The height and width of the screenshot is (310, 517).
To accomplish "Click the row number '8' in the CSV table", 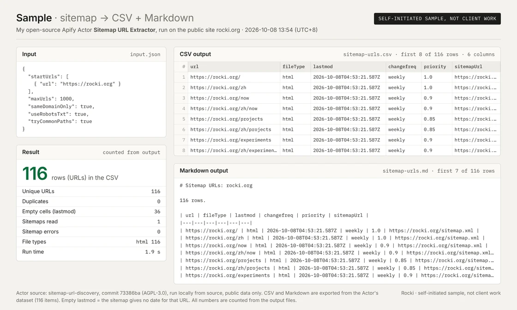I will pos(184,151).
